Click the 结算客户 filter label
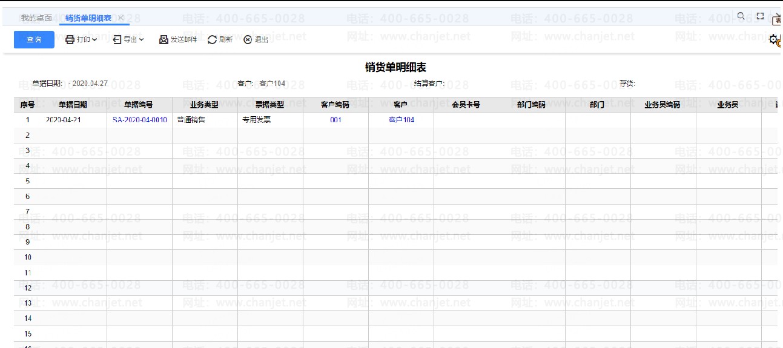The height and width of the screenshot is (348, 783). 429,84
